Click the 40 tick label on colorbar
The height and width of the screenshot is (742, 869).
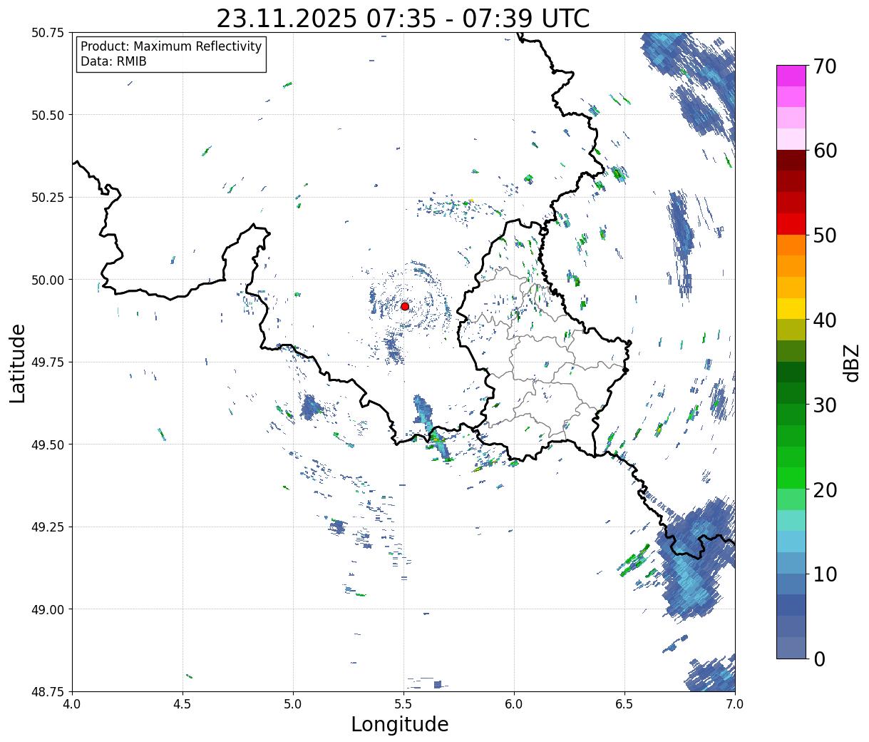click(x=825, y=320)
